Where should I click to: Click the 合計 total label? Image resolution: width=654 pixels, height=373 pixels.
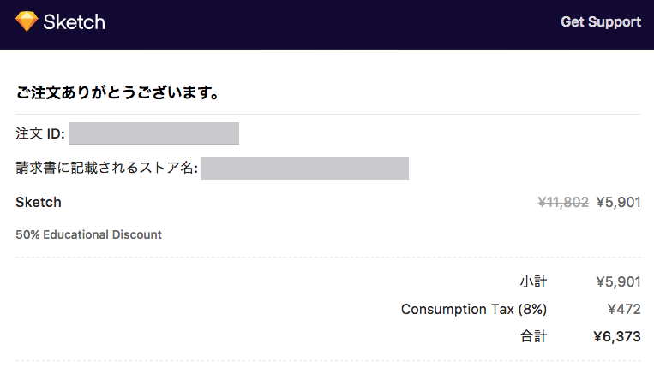pyautogui.click(x=533, y=336)
